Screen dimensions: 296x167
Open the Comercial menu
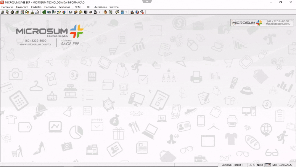point(7,7)
